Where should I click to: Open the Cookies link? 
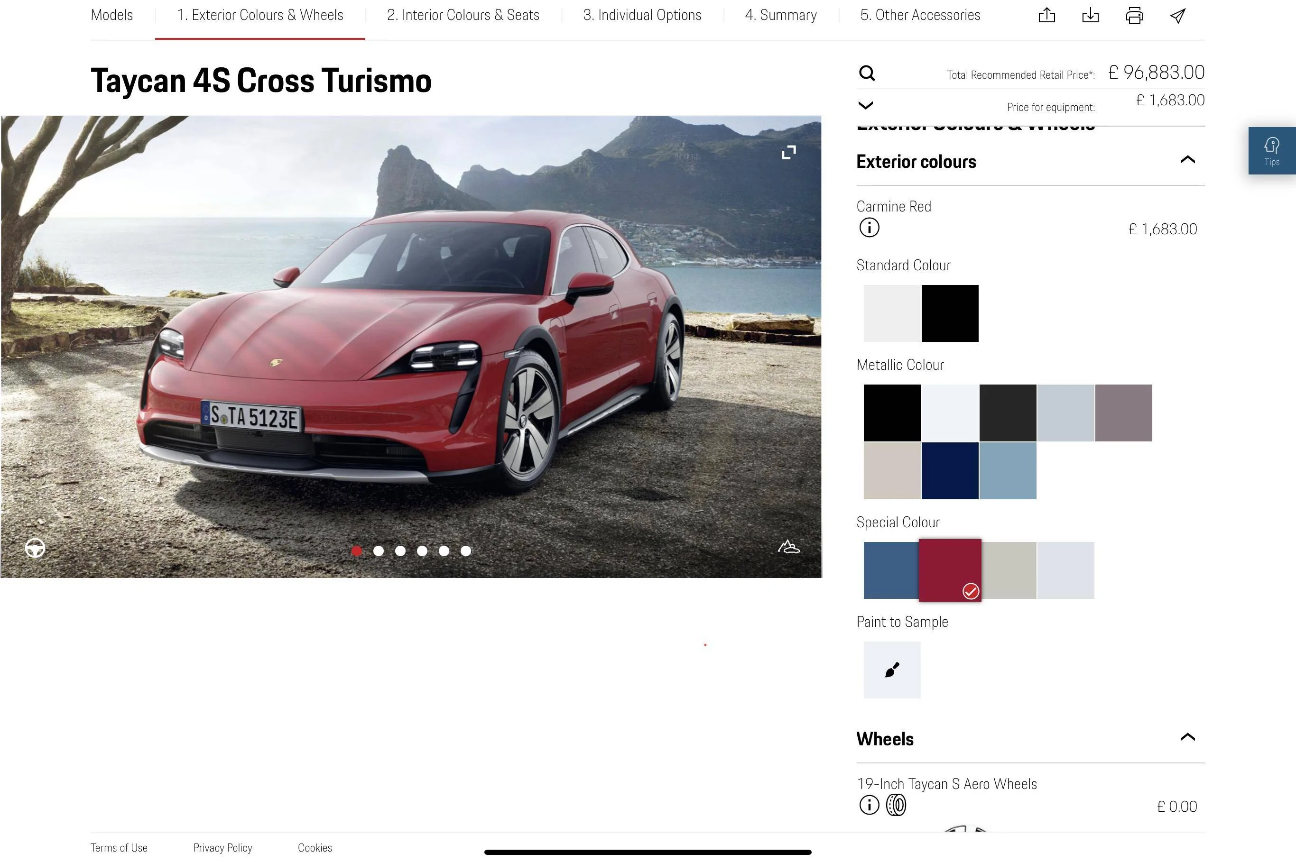point(315,848)
